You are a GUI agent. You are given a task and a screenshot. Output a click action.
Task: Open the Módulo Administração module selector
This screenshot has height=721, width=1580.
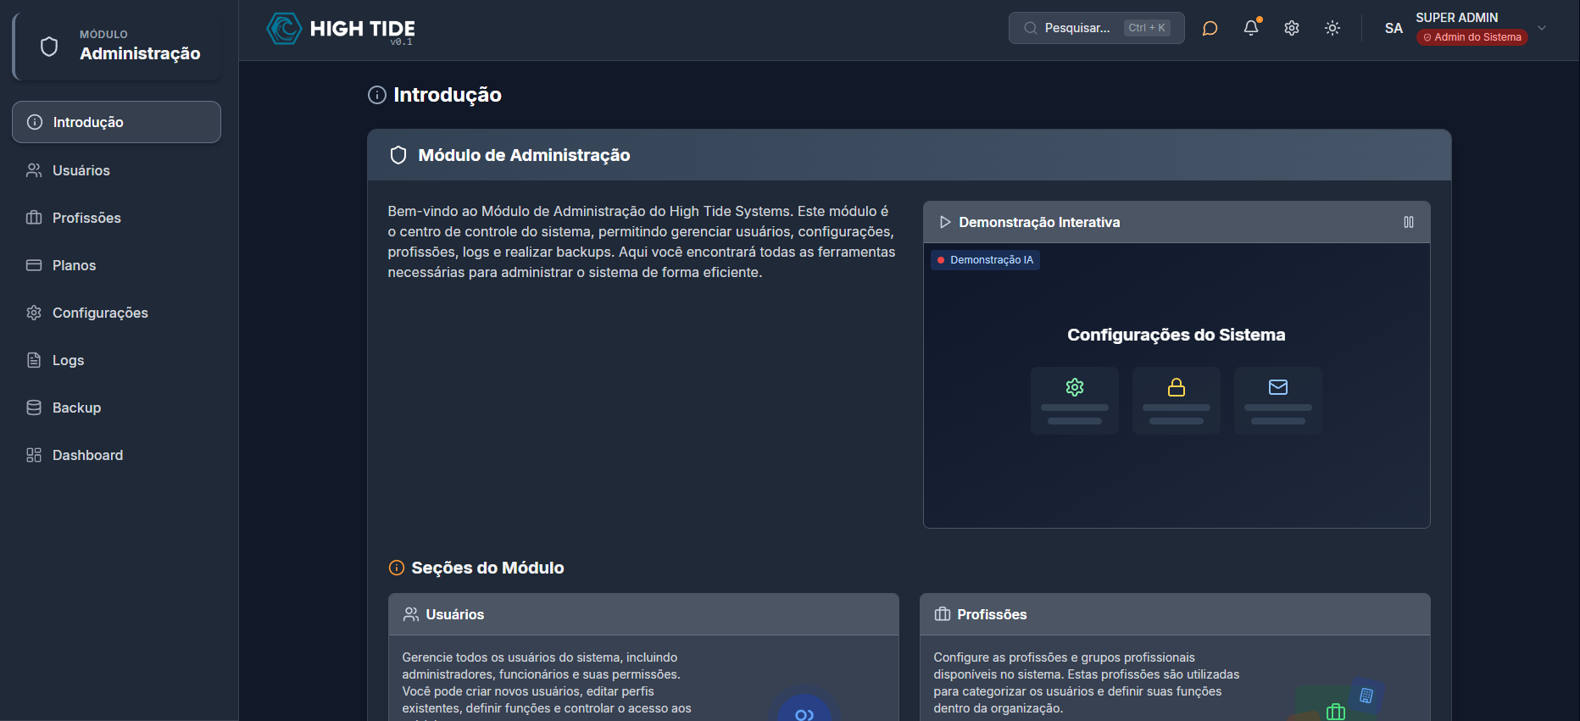click(117, 47)
